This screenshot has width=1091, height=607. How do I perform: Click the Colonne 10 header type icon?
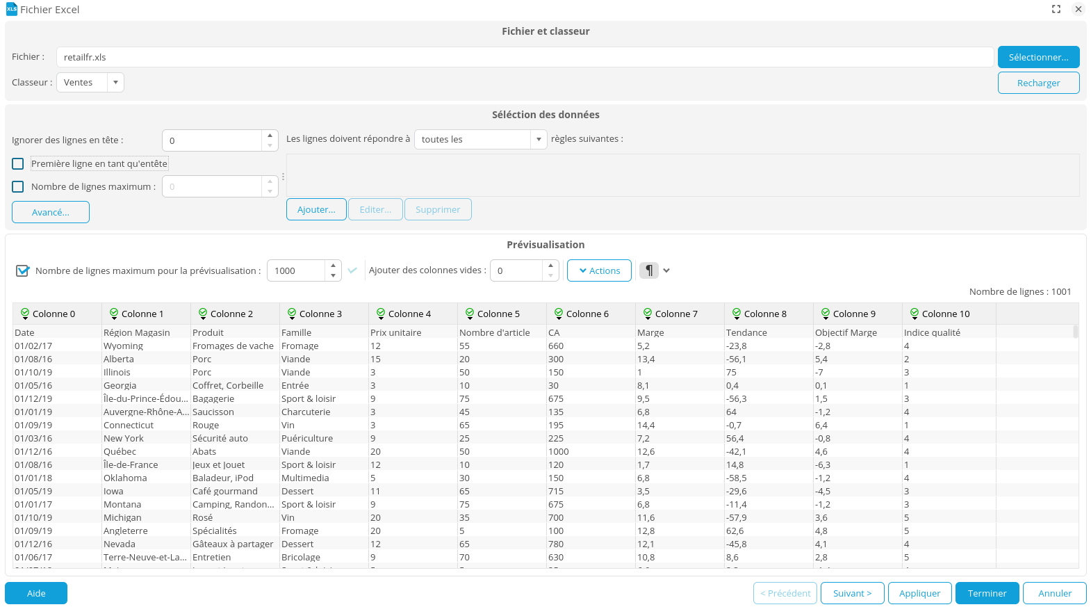pos(914,314)
